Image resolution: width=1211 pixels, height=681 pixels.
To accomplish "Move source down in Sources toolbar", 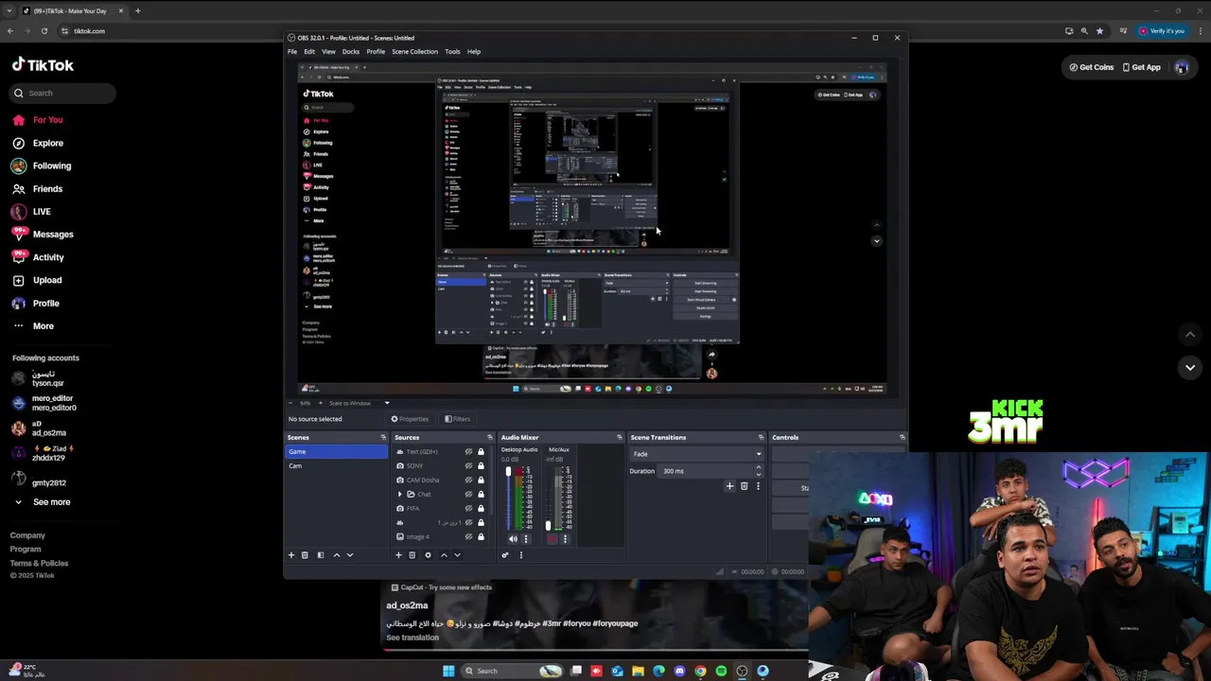I will click(x=457, y=555).
